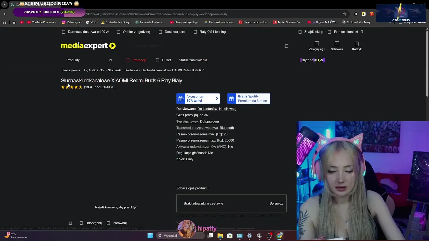Open File Explorer from the taskbar
The image size is (429, 241).
coord(220,236)
